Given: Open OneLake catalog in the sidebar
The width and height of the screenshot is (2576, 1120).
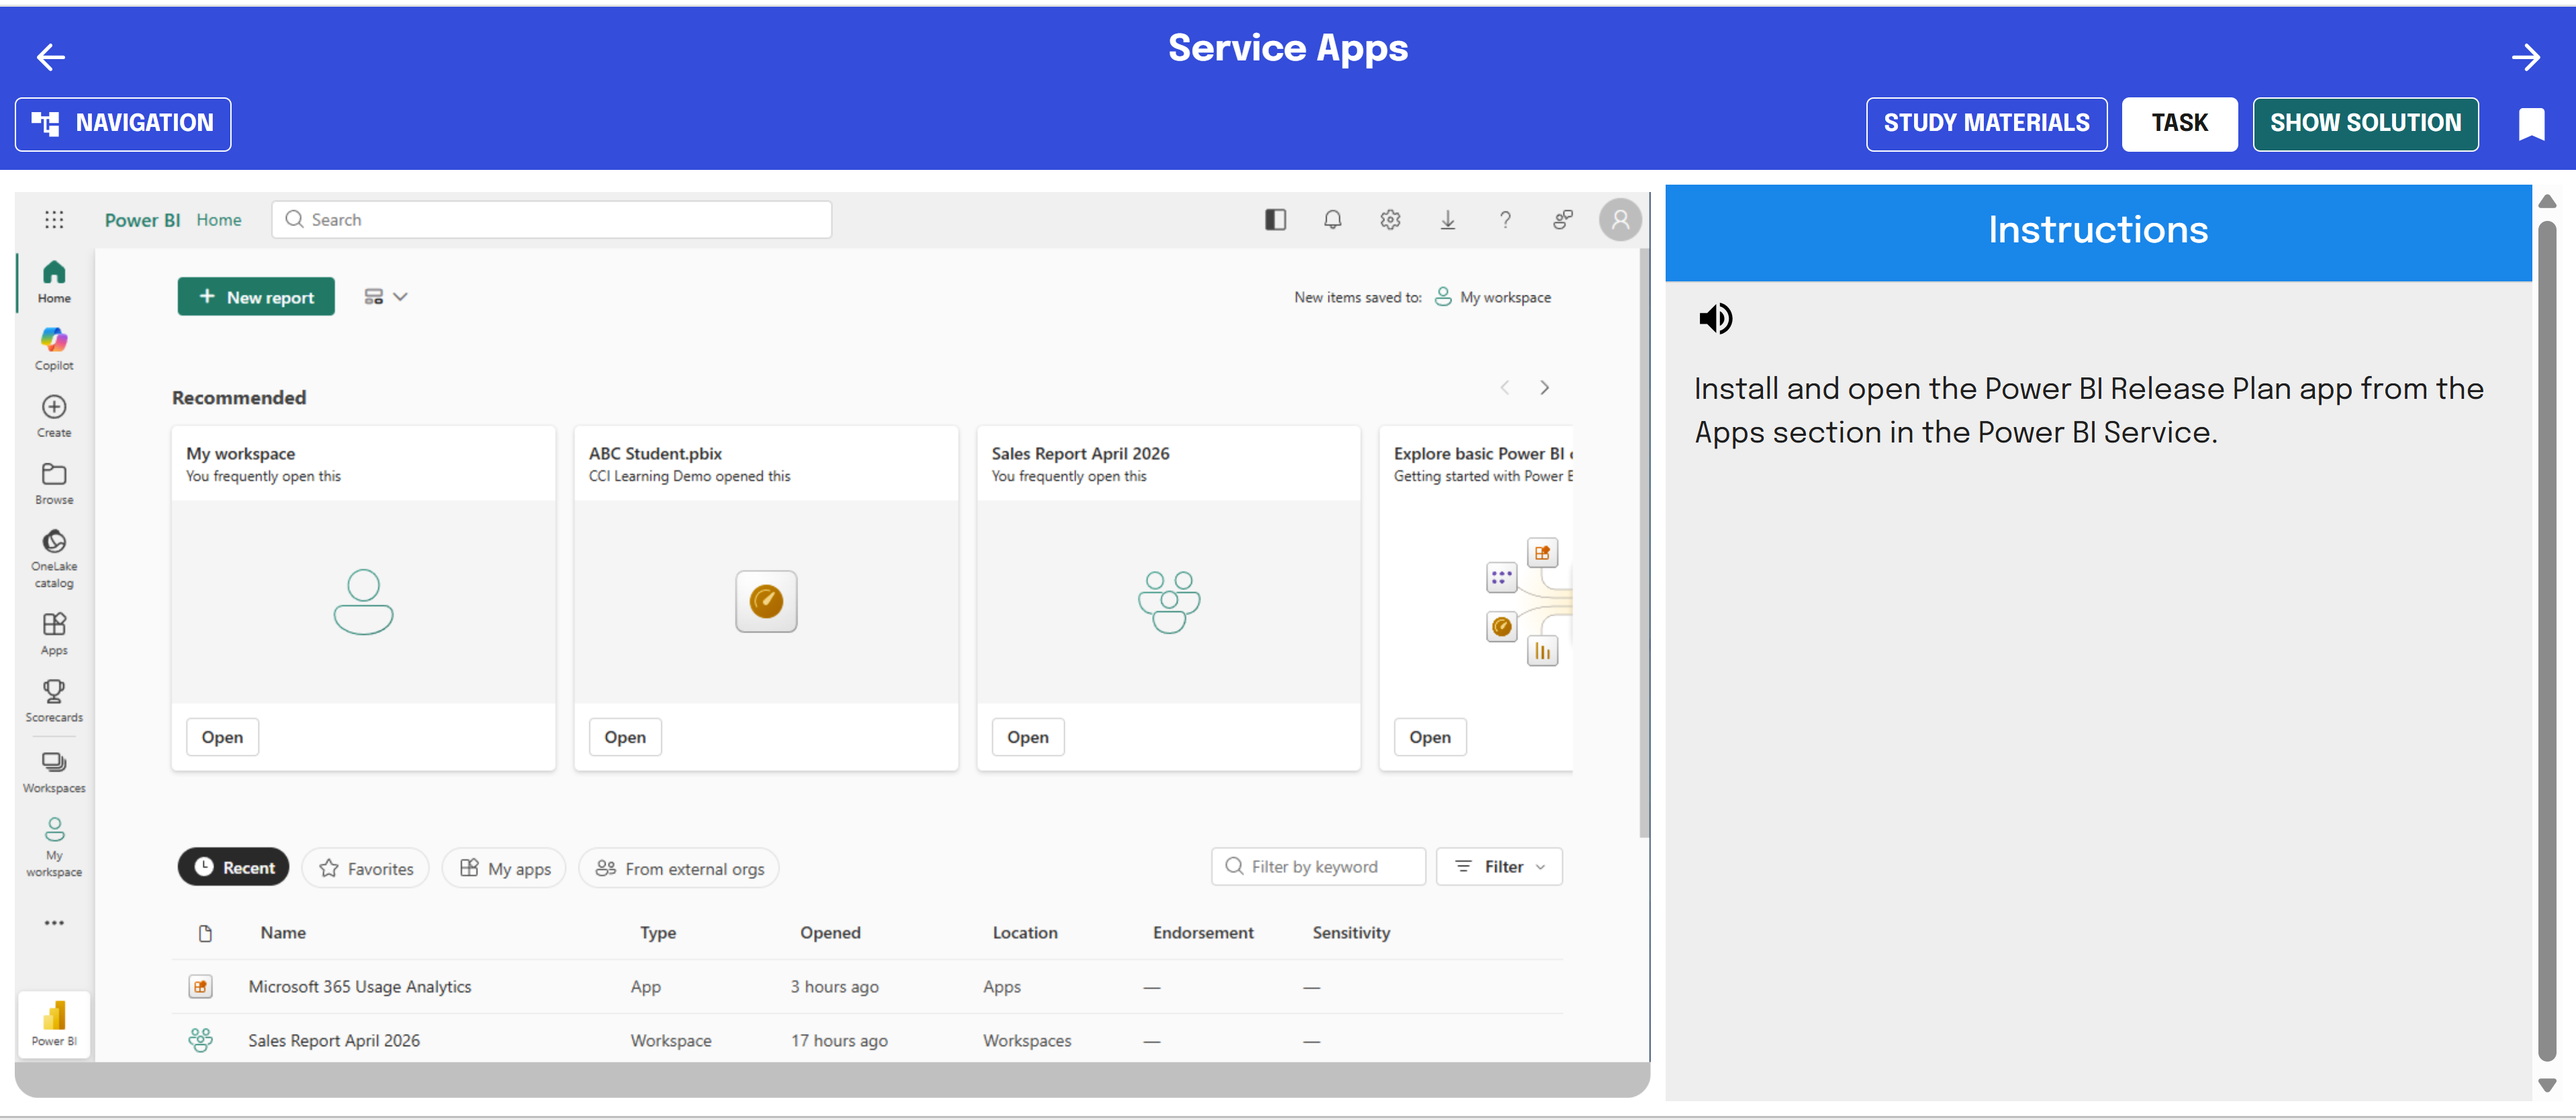Looking at the screenshot, I should pos(54,558).
